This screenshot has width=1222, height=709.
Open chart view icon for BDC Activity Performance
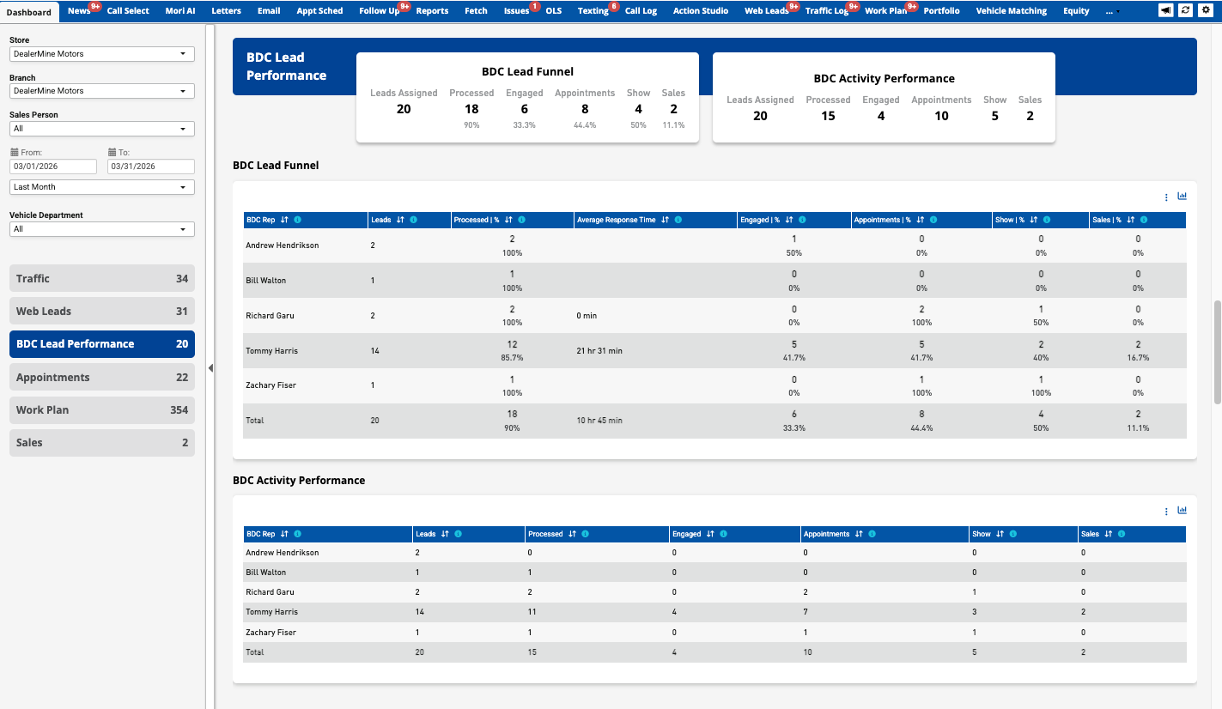[x=1182, y=511]
